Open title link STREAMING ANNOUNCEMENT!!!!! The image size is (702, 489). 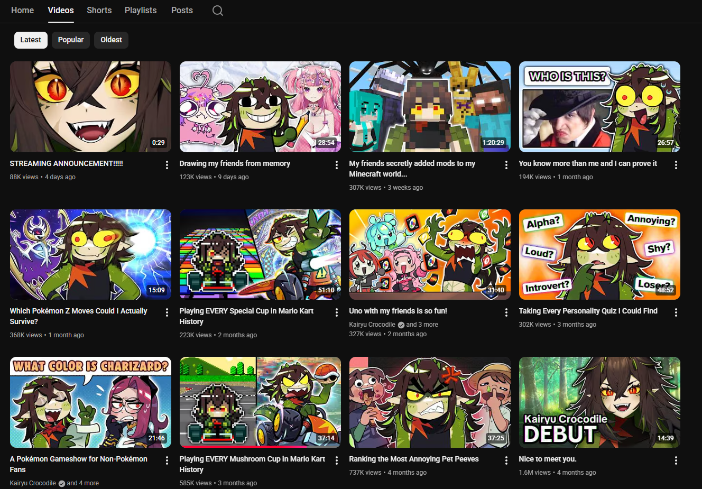[x=67, y=164]
